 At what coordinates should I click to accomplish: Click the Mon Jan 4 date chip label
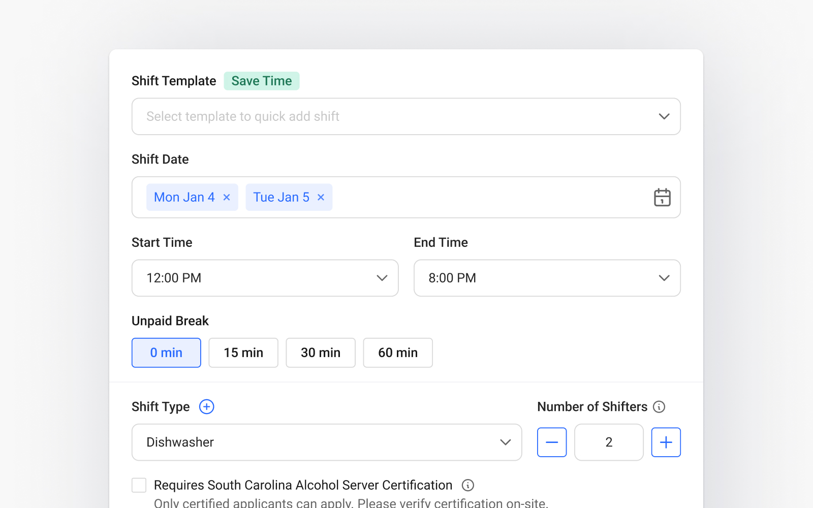(x=184, y=197)
